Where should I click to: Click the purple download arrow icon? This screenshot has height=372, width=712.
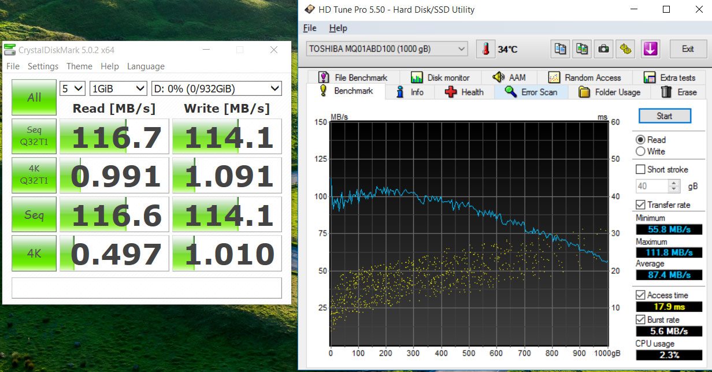(651, 49)
